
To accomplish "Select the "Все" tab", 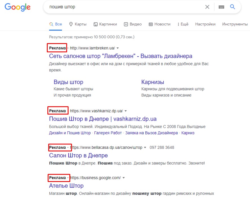I will coord(56,24).
